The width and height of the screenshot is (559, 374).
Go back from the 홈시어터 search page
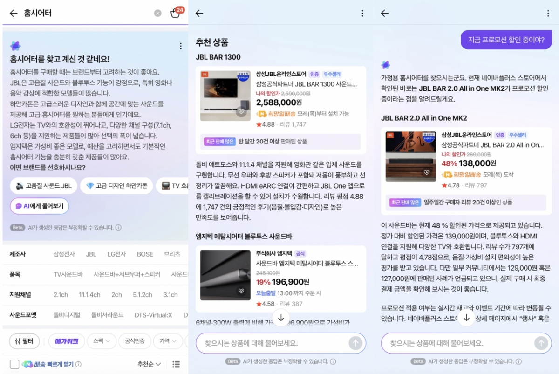13,14
